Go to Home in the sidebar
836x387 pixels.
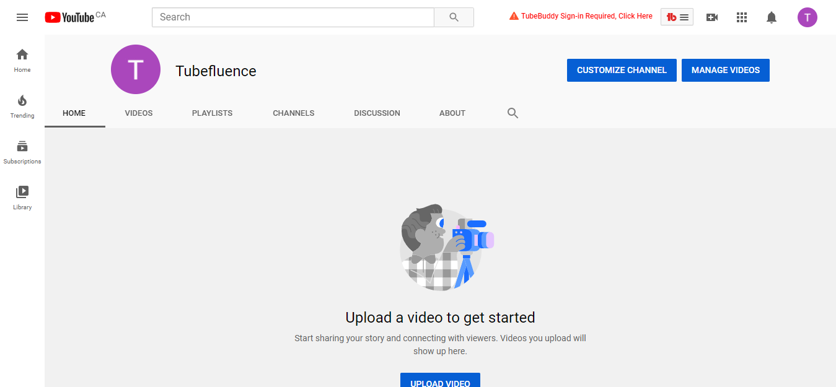pos(22,61)
